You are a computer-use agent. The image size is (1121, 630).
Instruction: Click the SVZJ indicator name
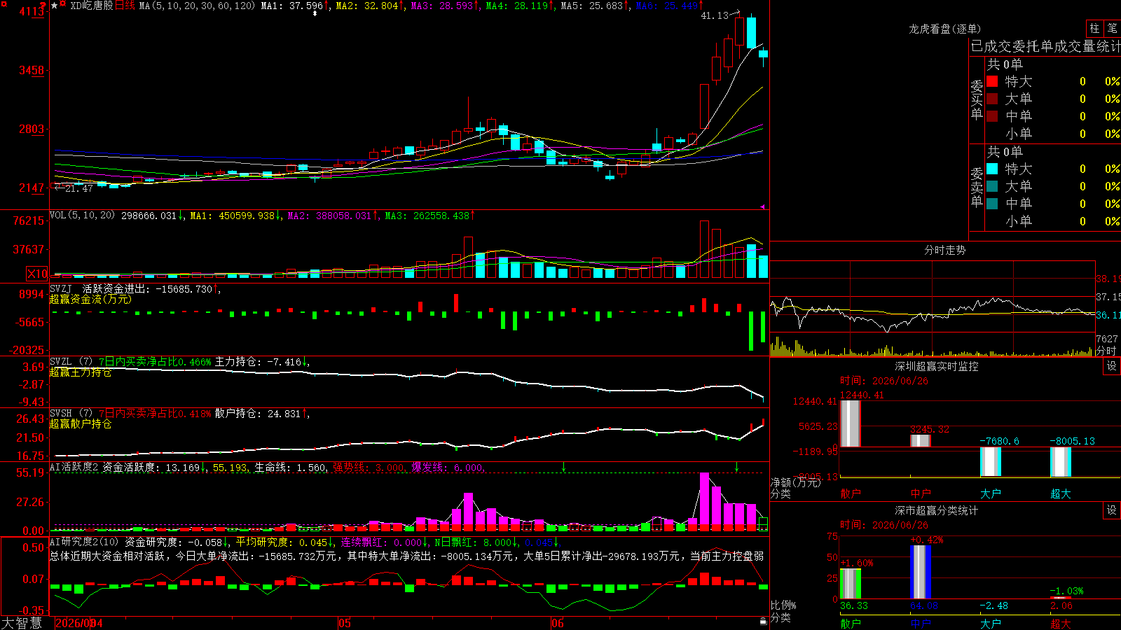(x=61, y=289)
